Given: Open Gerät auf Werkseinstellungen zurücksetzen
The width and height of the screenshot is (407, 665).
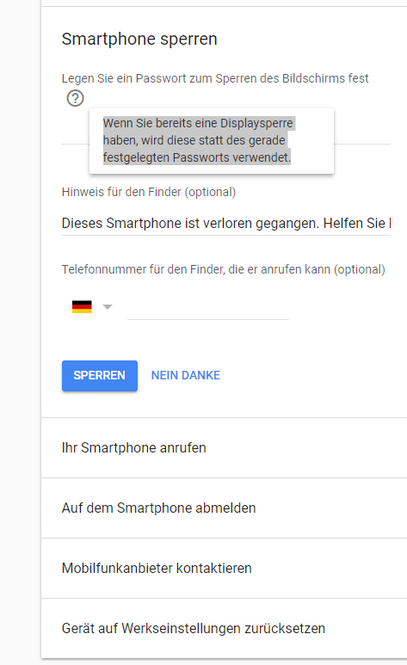Looking at the screenshot, I should point(224,629).
